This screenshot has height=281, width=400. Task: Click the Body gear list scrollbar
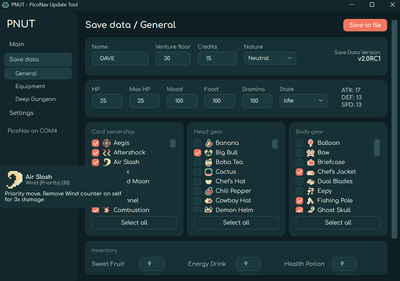tap(377, 147)
